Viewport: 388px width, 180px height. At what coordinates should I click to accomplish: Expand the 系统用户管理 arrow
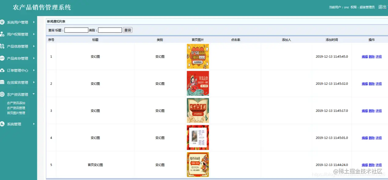34,22
